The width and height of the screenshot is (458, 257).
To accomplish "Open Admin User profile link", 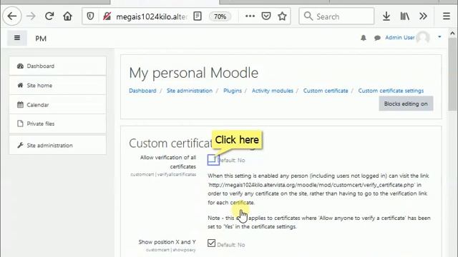I will tap(399, 38).
